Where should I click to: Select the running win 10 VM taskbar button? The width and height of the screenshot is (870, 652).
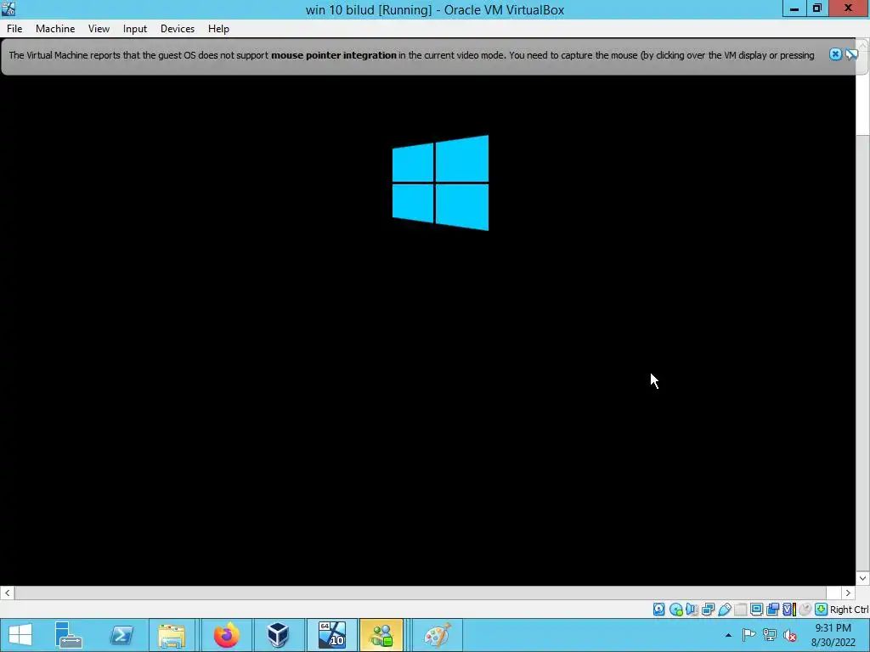click(332, 635)
